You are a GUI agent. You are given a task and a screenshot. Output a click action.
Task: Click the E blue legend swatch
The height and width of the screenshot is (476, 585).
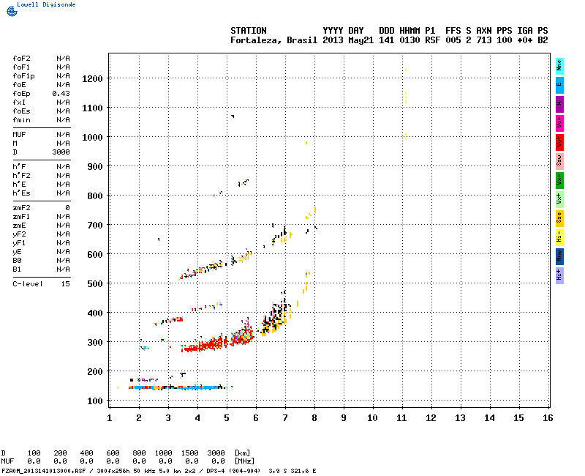pyautogui.click(x=559, y=85)
